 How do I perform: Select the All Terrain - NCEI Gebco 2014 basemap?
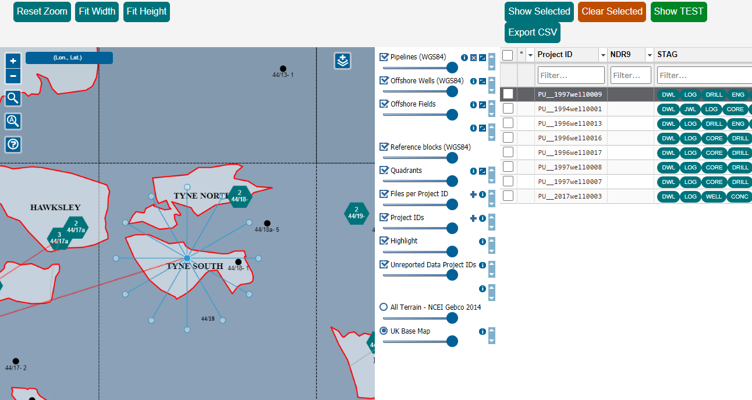tap(384, 307)
